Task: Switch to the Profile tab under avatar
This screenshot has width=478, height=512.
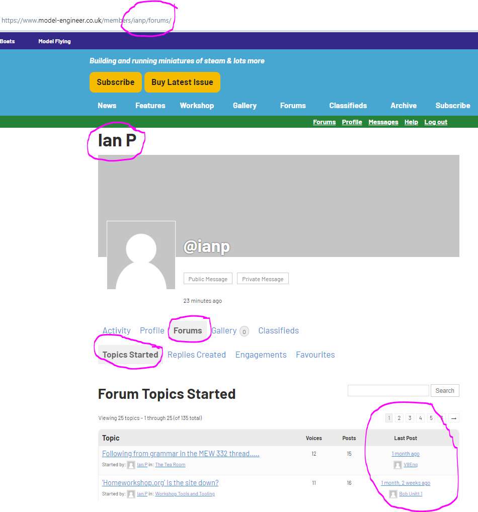Action: (x=152, y=330)
